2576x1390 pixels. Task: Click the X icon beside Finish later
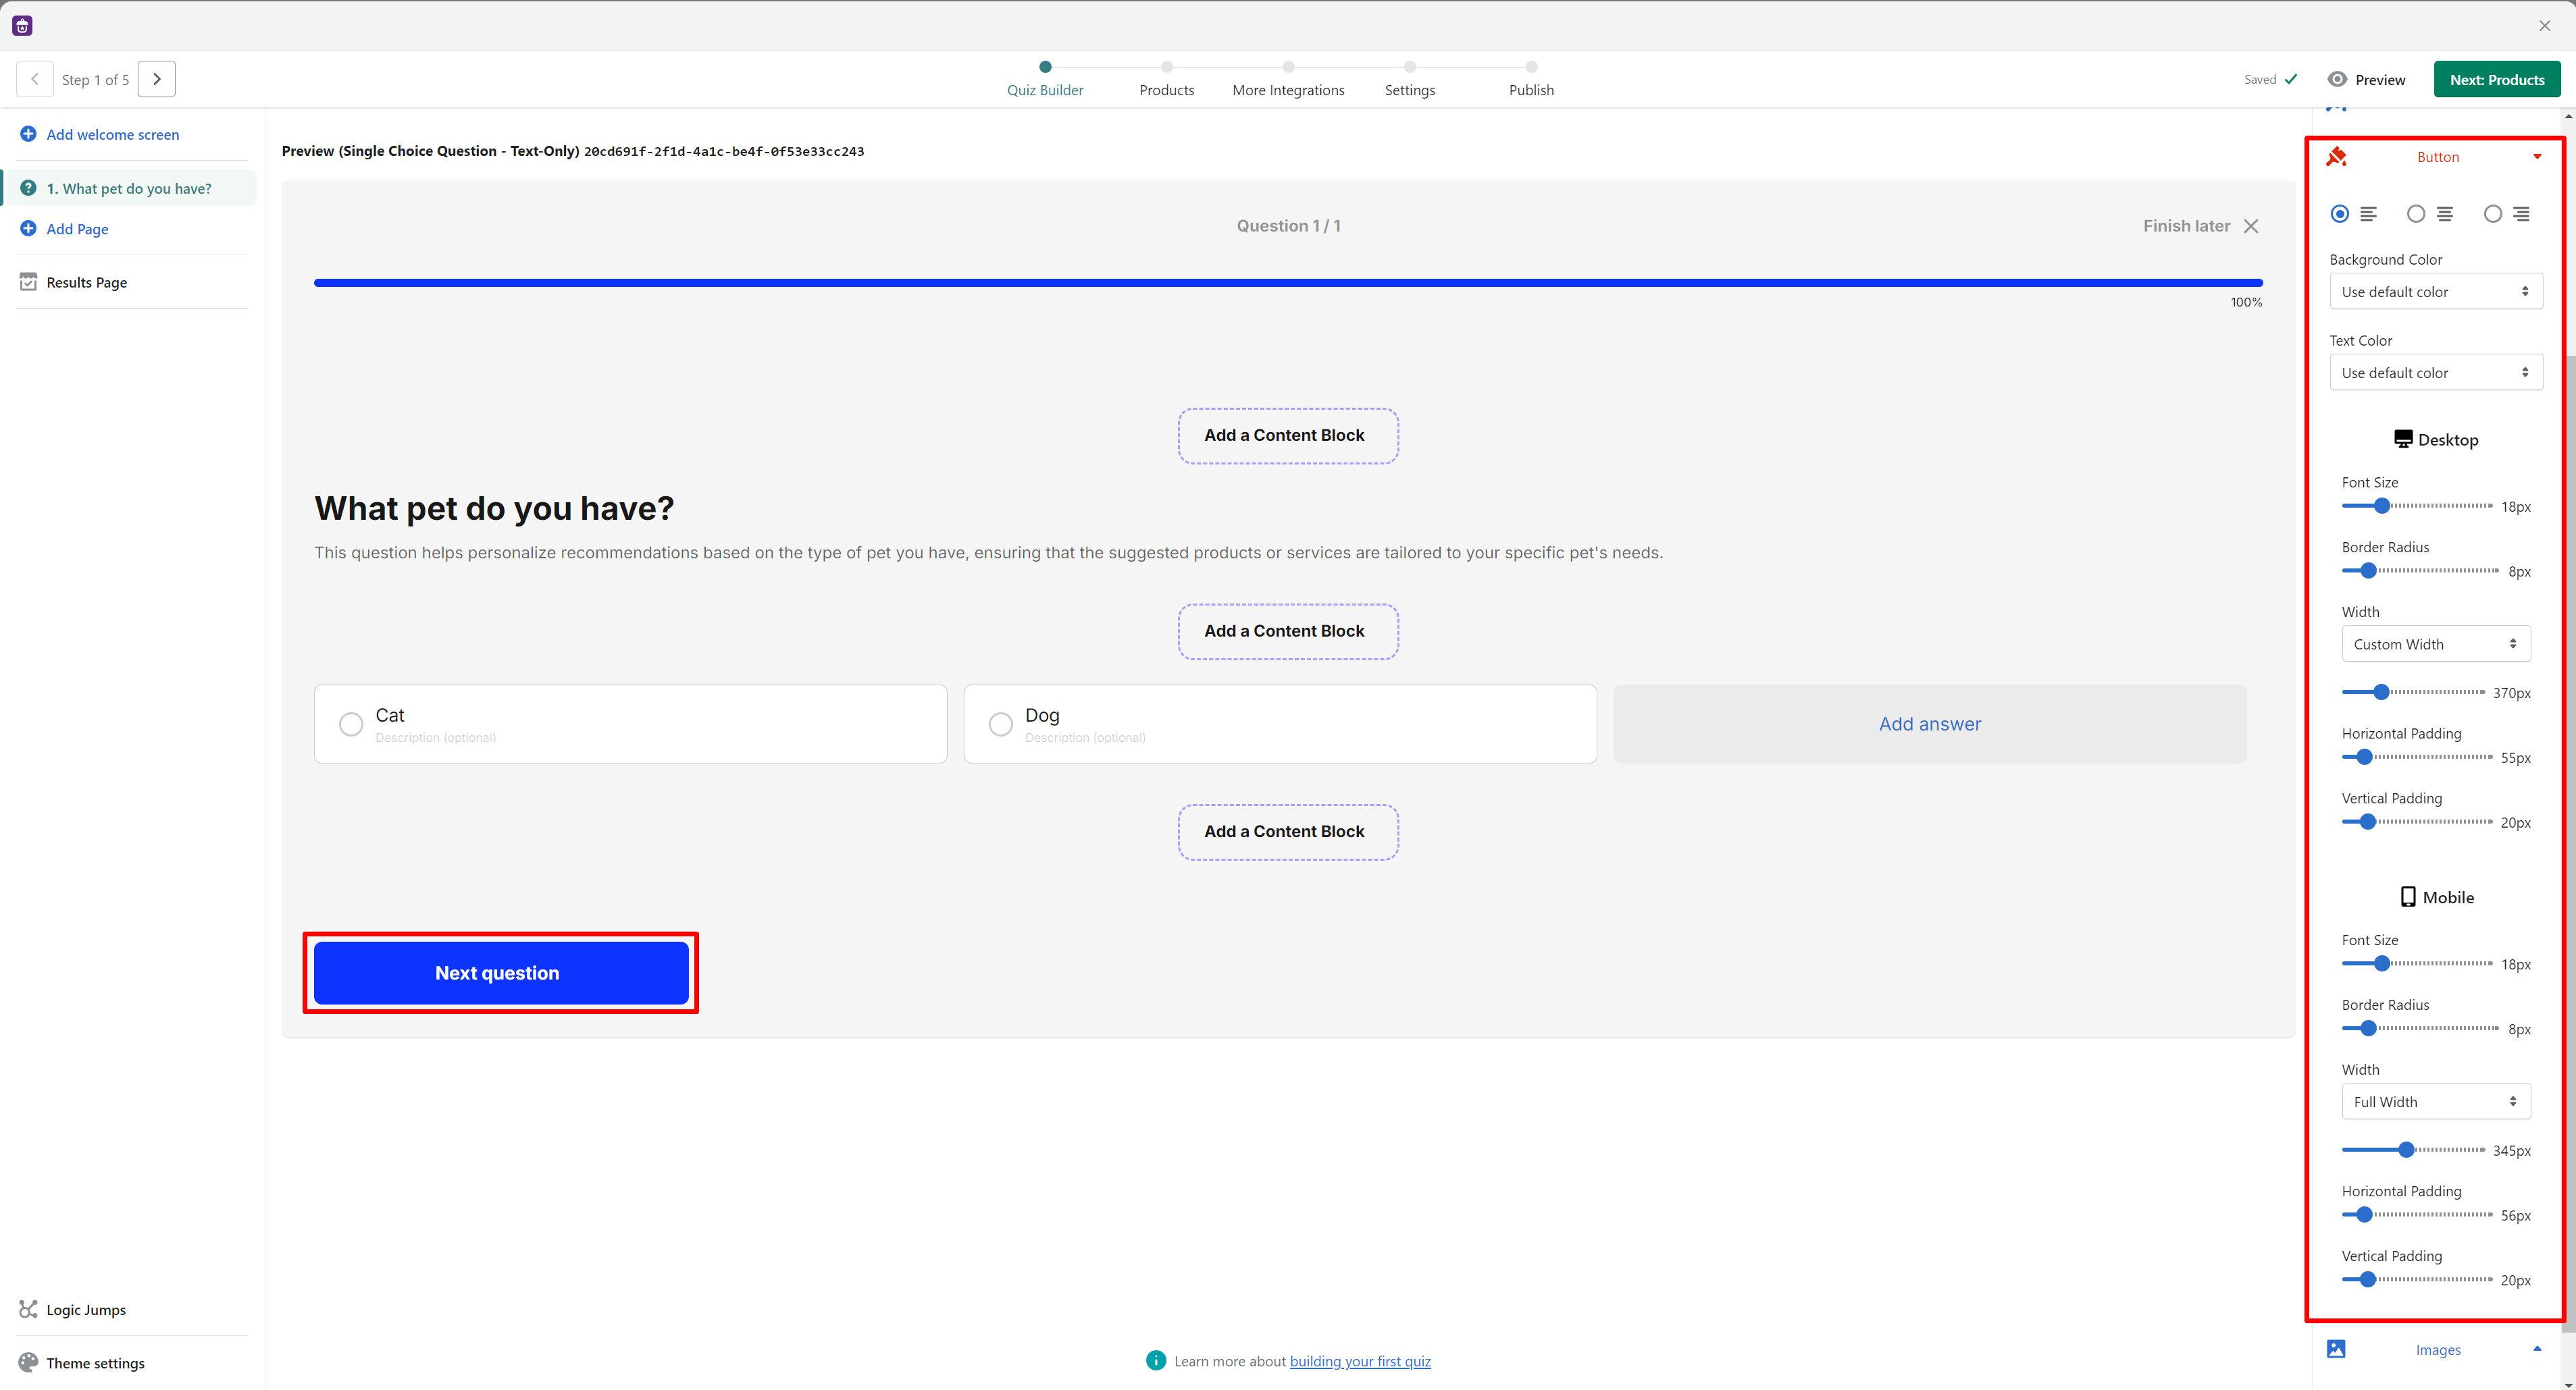pyautogui.click(x=2251, y=226)
